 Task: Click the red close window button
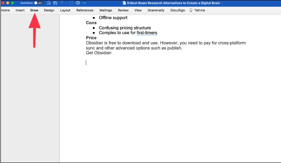(2, 3)
